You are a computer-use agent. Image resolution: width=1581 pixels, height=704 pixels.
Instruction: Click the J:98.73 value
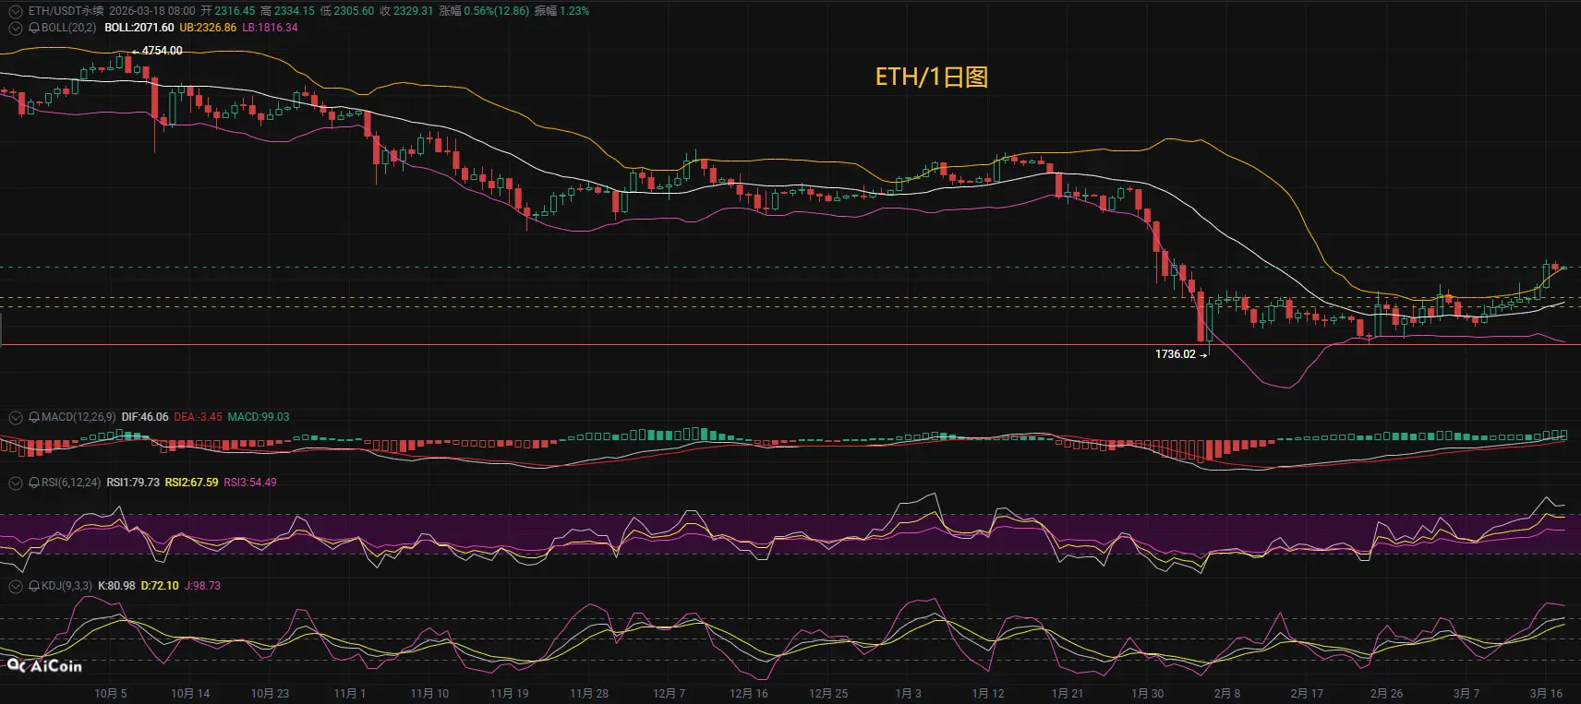[202, 586]
